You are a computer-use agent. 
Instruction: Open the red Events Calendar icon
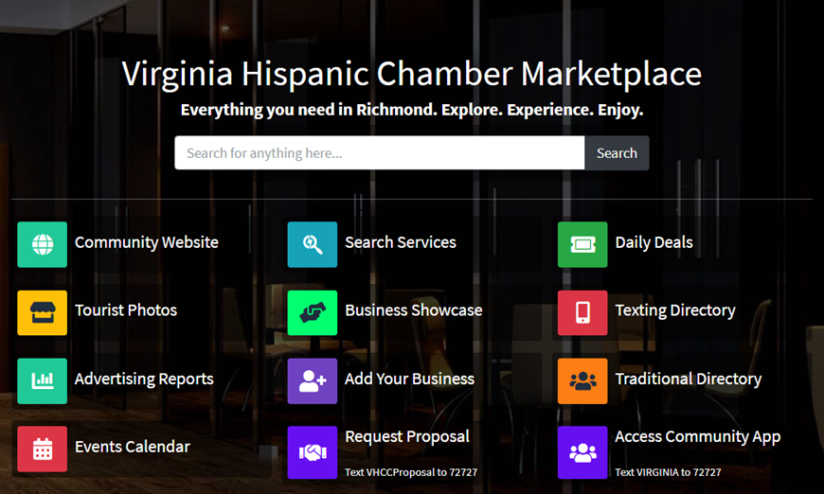(42, 449)
